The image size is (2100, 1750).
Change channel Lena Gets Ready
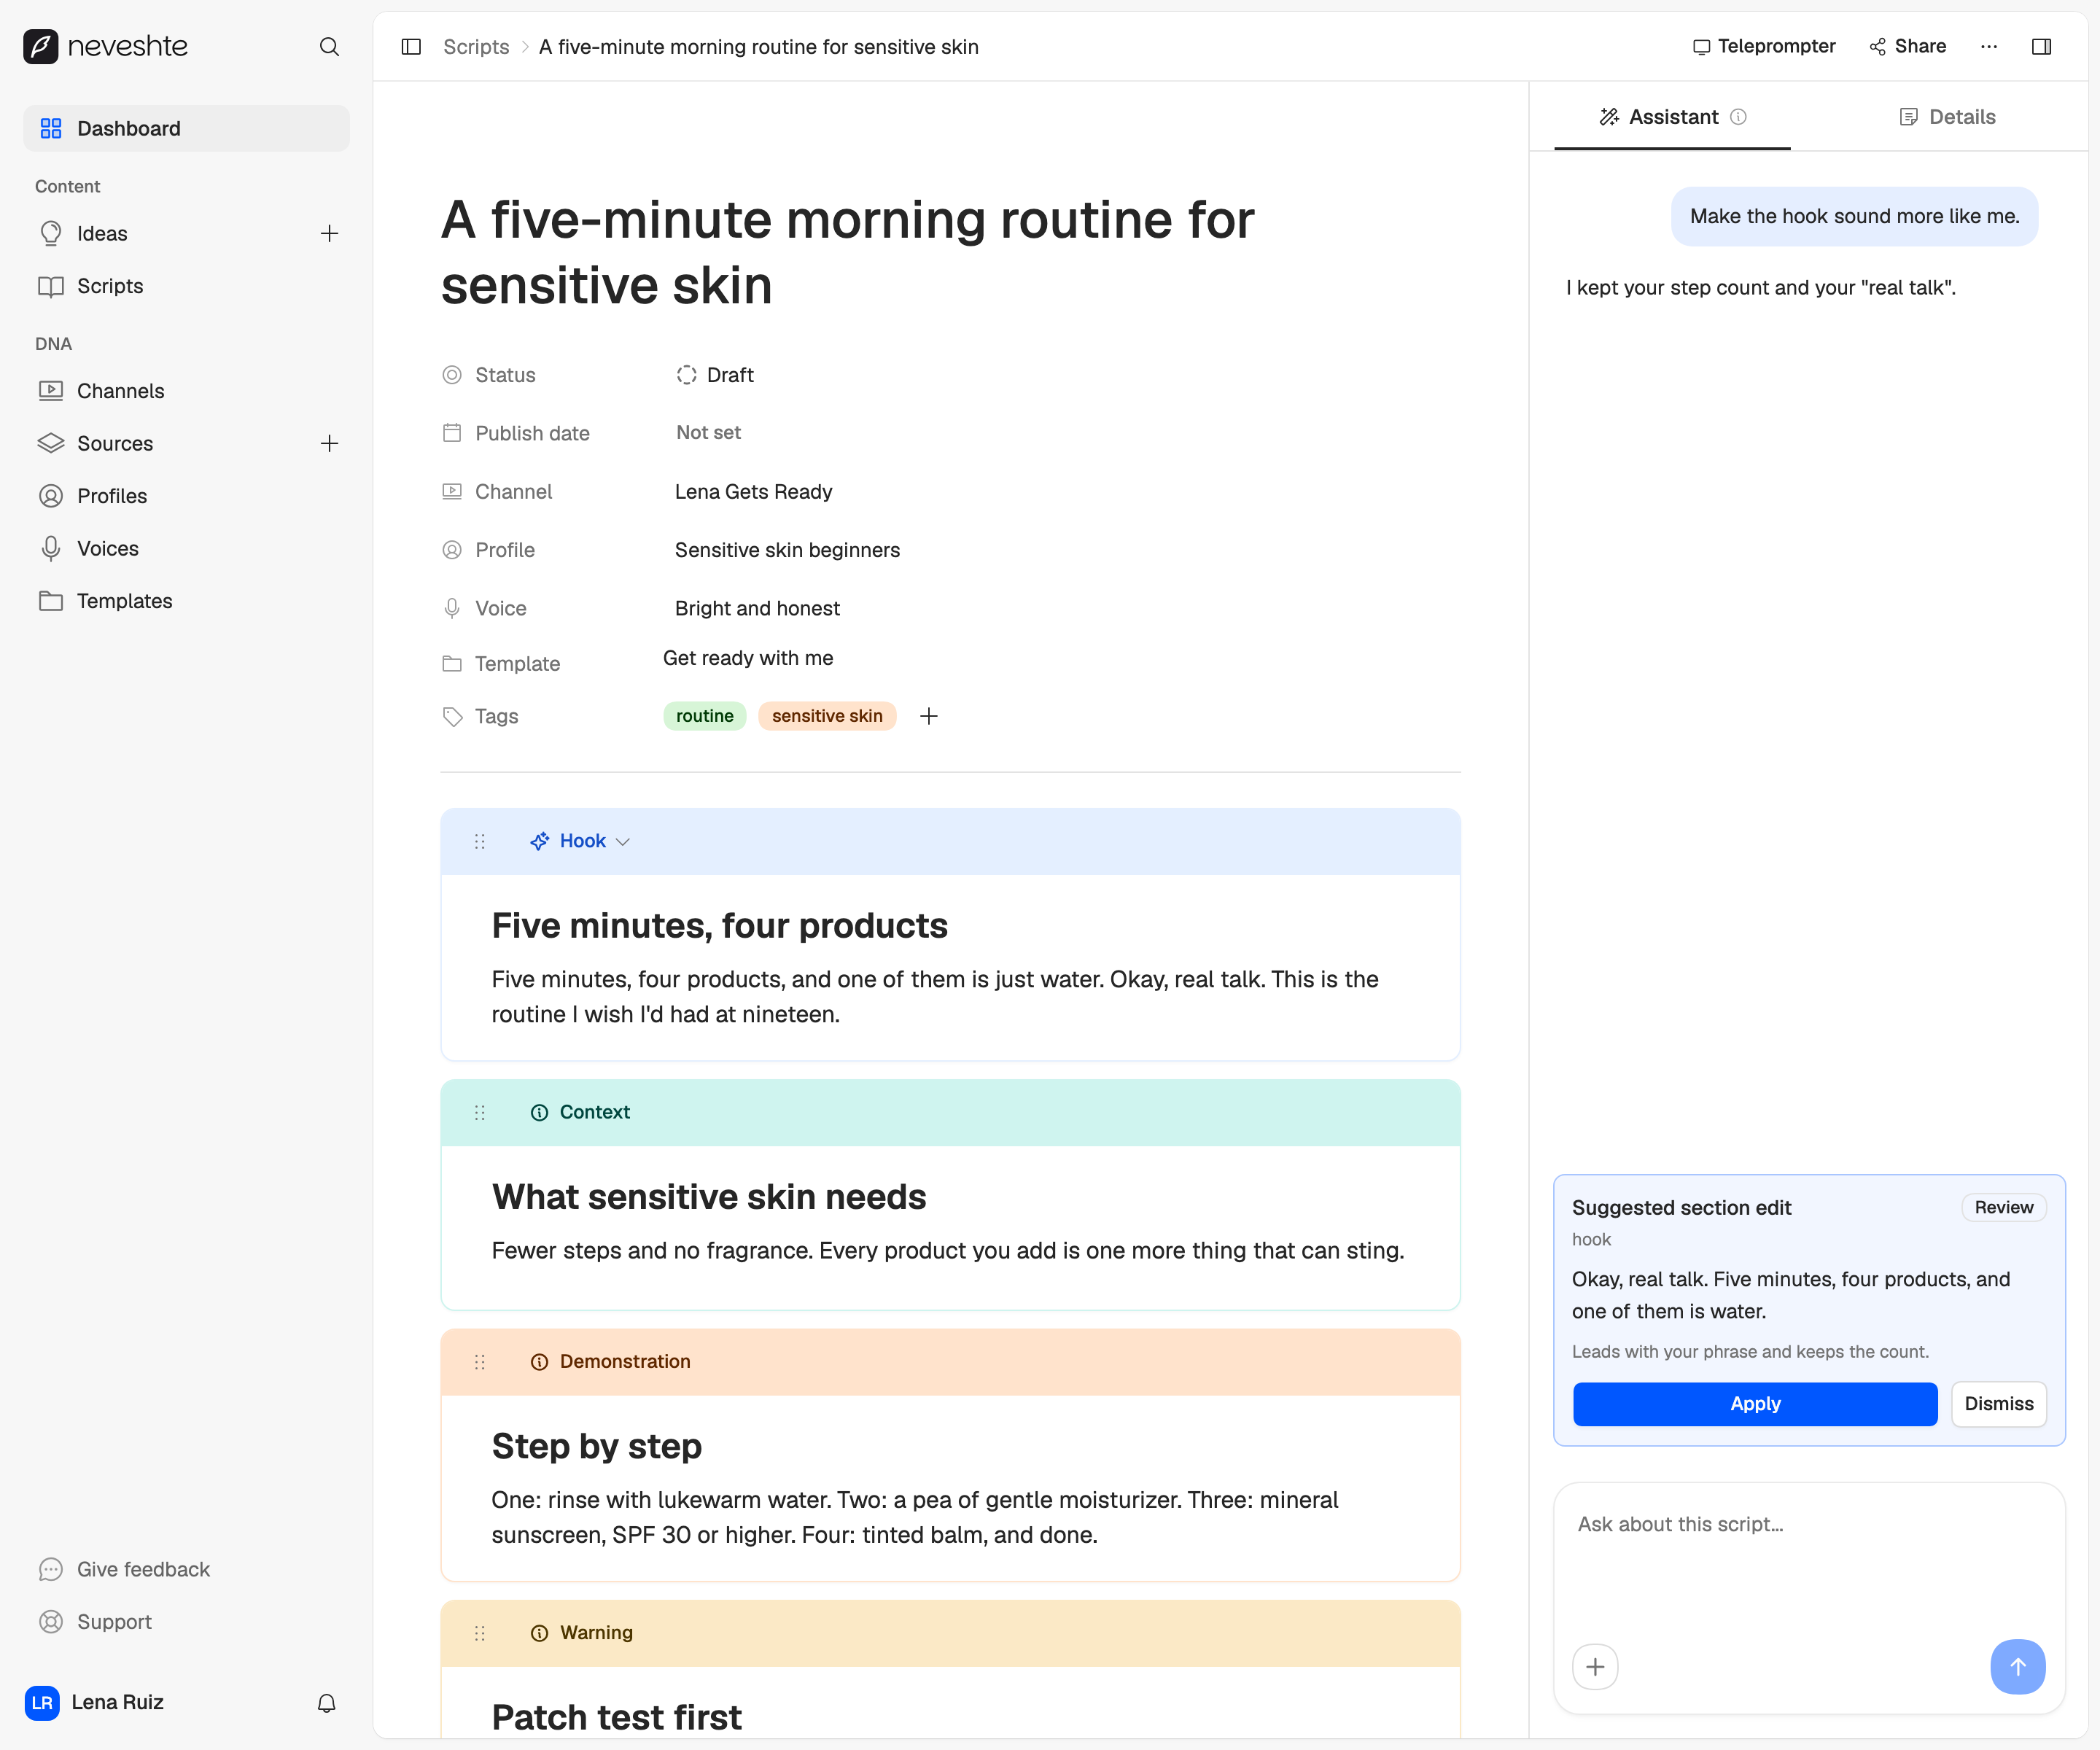[x=753, y=491]
